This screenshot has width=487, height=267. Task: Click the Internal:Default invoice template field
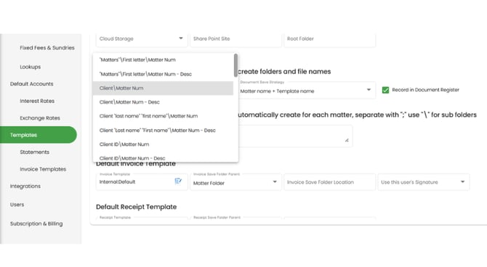coord(141,181)
